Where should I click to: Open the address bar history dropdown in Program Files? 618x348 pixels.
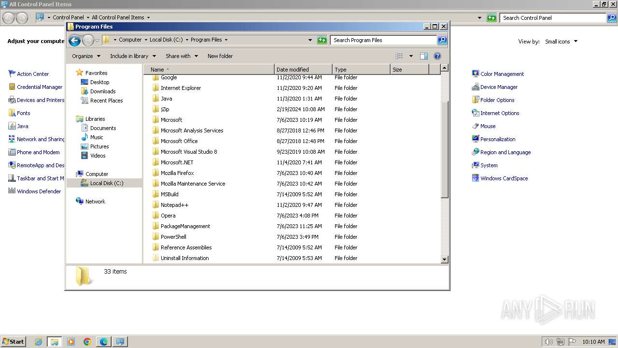coord(310,40)
